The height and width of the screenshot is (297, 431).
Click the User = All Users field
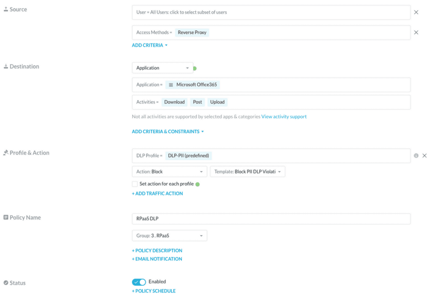click(271, 12)
